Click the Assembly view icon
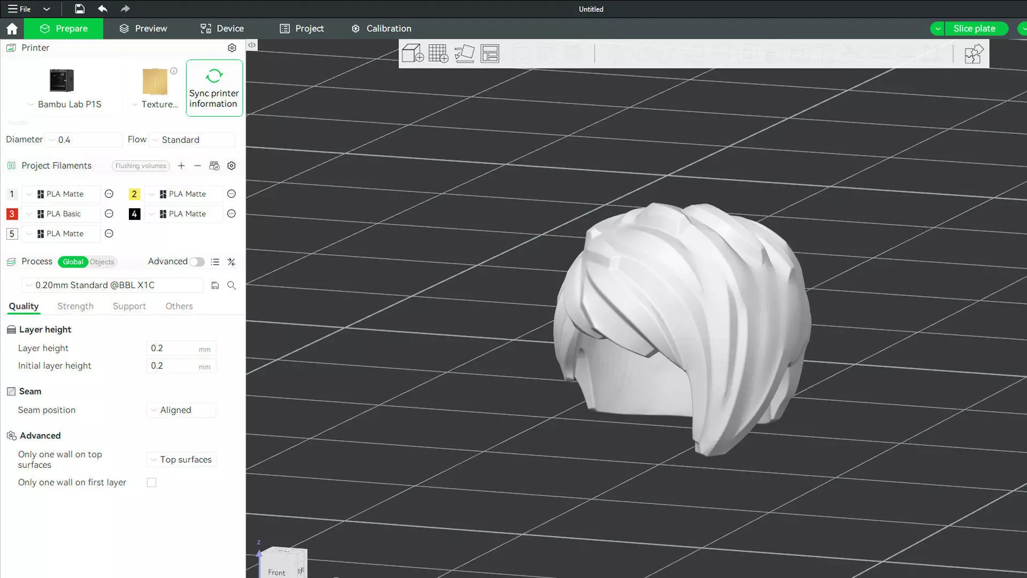Screen dimensions: 1027x578 pos(974,54)
